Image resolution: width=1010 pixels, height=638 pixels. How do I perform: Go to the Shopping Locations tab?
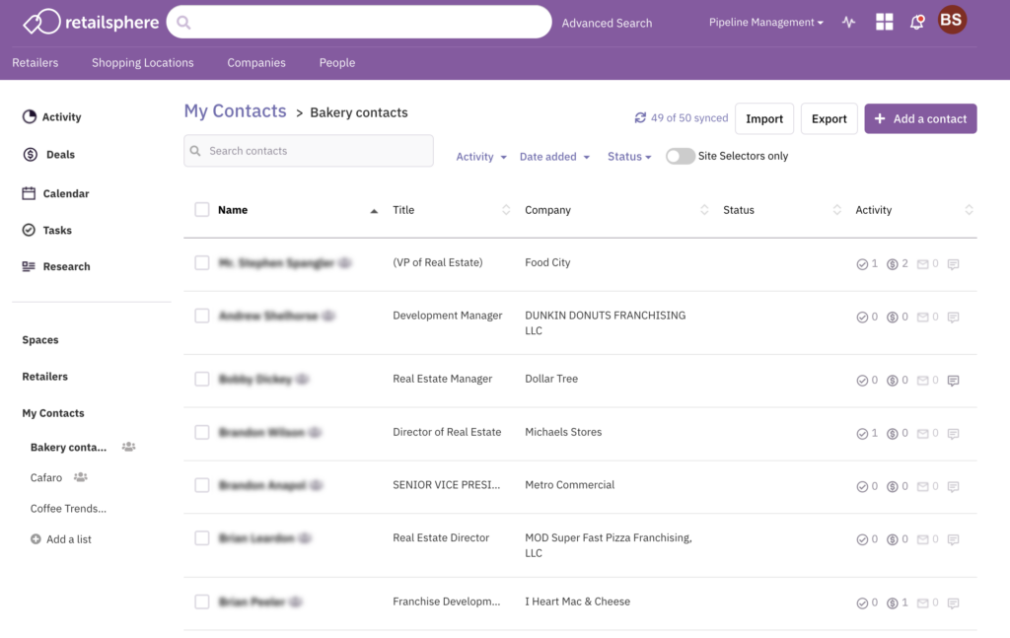click(142, 62)
